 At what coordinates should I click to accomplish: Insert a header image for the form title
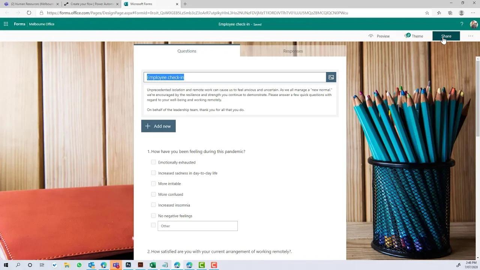pyautogui.click(x=331, y=77)
